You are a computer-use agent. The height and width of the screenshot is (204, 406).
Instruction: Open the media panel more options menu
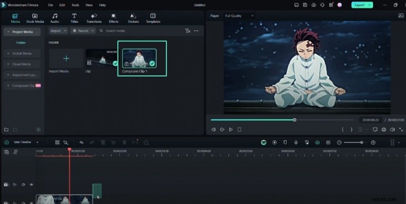[196, 31]
